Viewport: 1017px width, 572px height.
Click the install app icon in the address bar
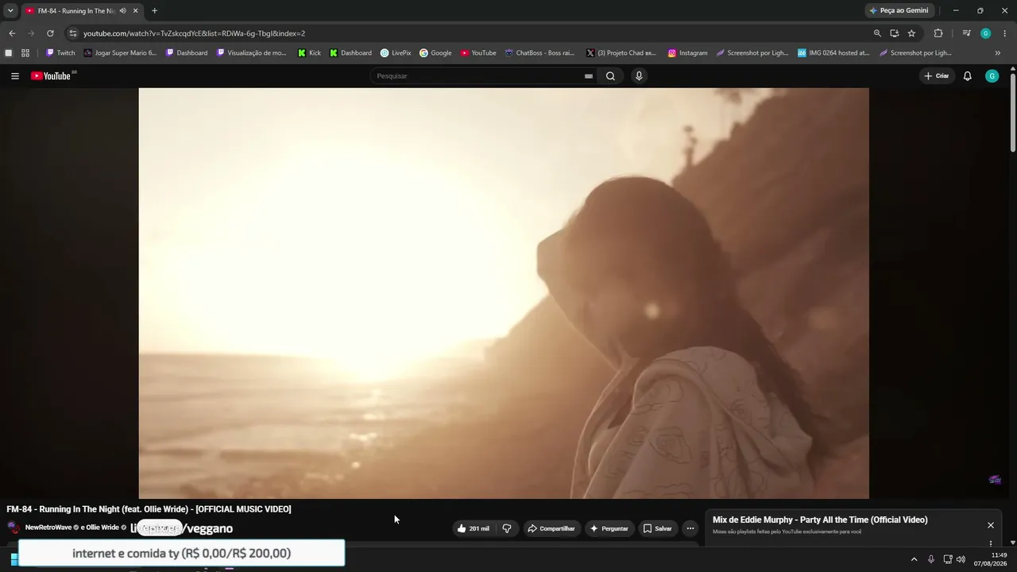tap(894, 33)
